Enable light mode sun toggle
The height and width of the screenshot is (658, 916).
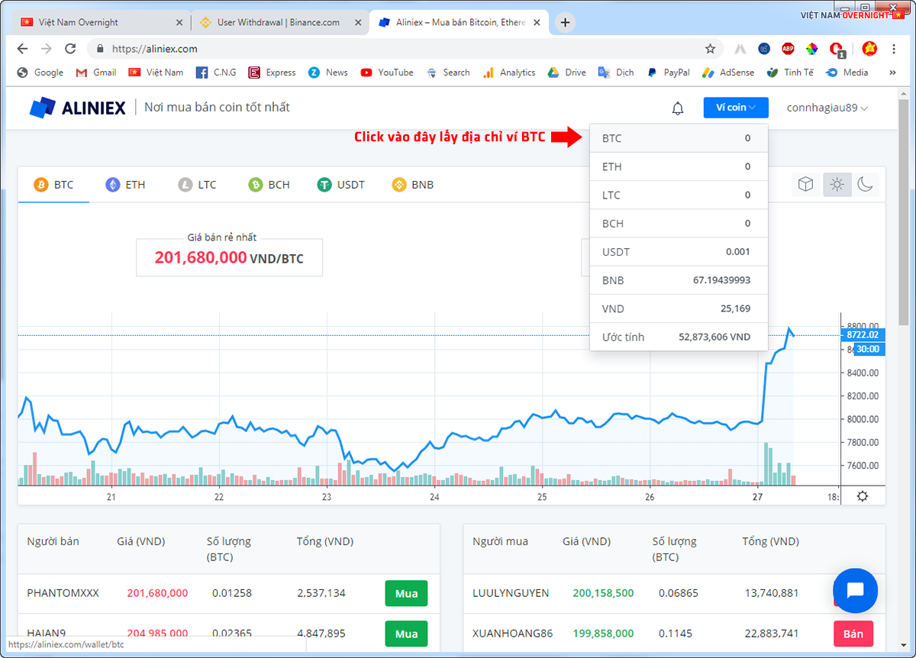(837, 184)
